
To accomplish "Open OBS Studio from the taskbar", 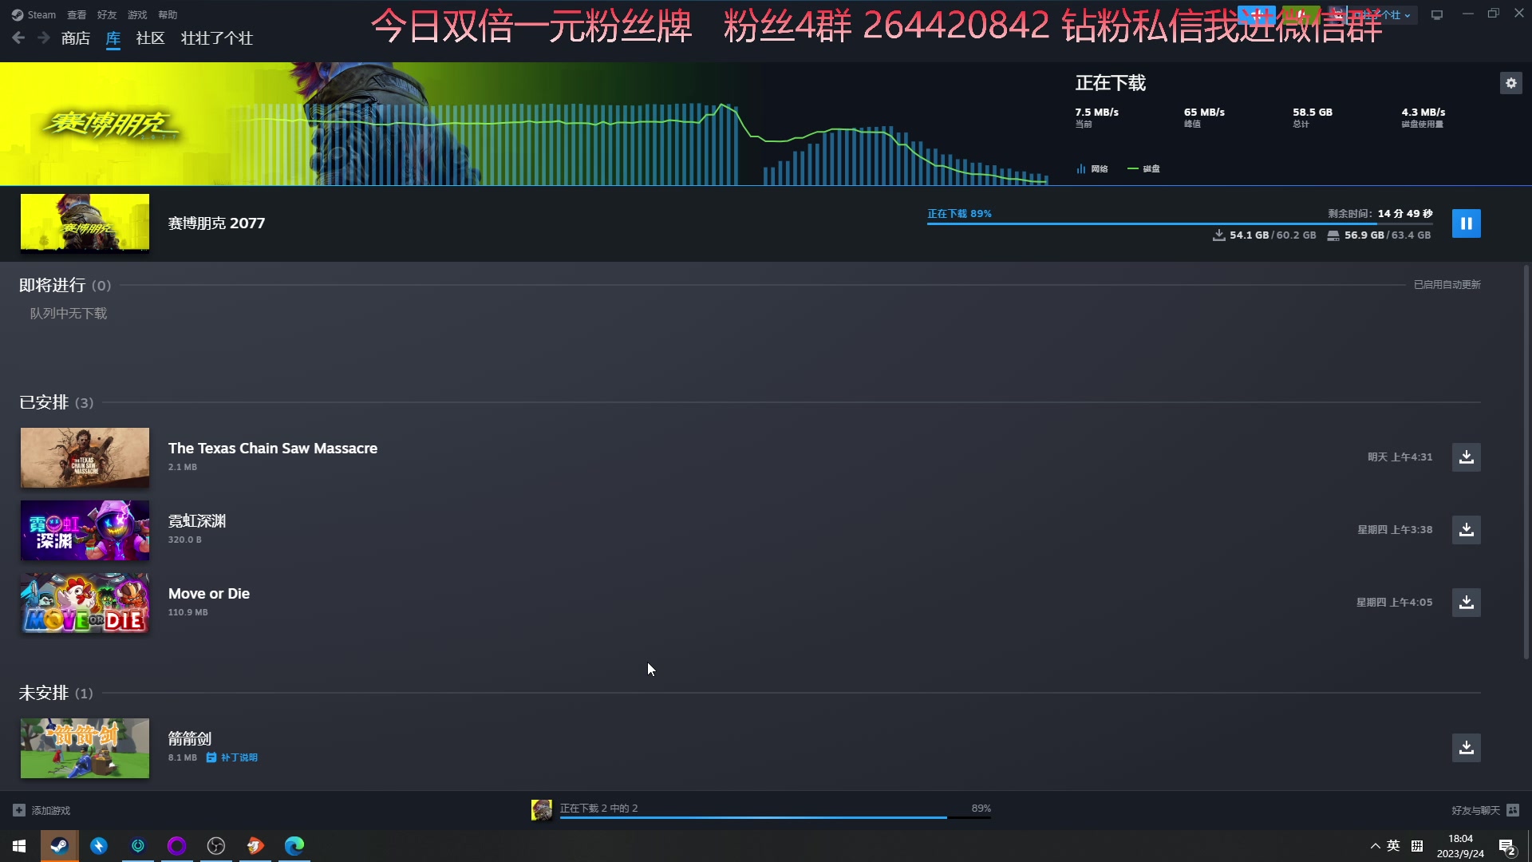I will (x=216, y=846).
